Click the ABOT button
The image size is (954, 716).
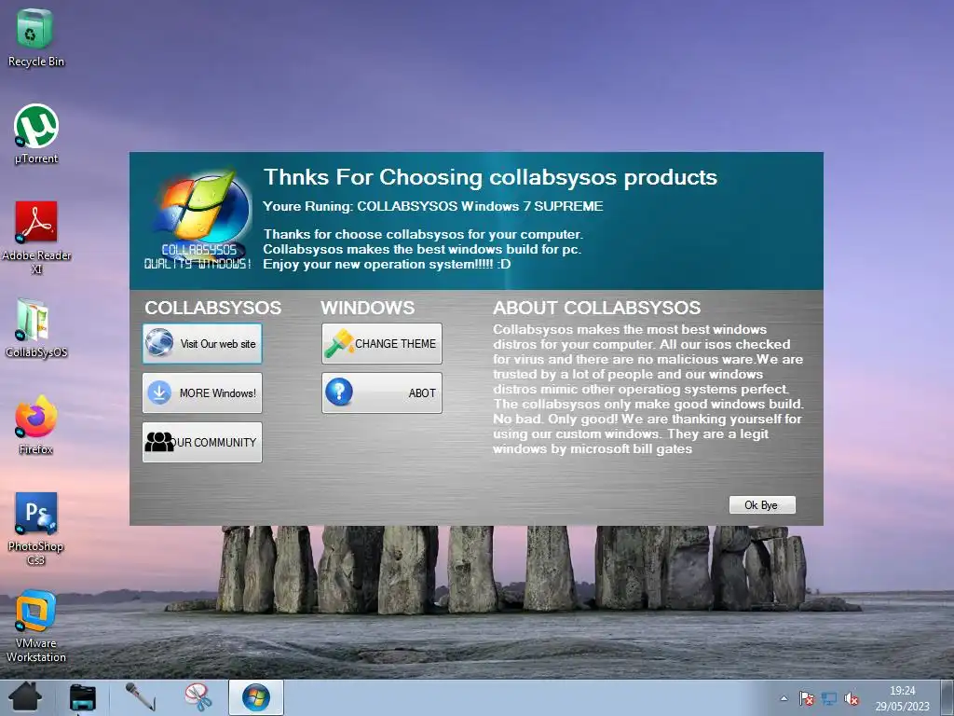point(381,393)
